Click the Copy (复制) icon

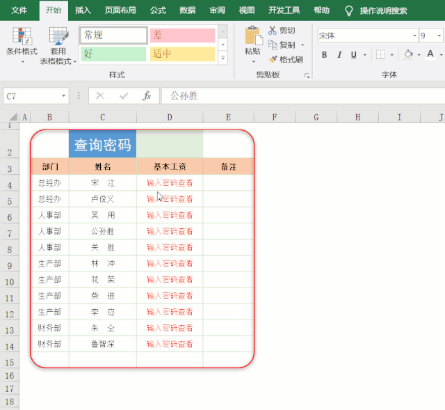273,45
